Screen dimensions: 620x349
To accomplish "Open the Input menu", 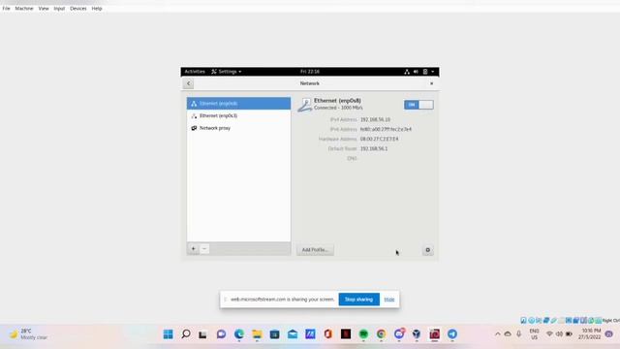I will (x=59, y=9).
